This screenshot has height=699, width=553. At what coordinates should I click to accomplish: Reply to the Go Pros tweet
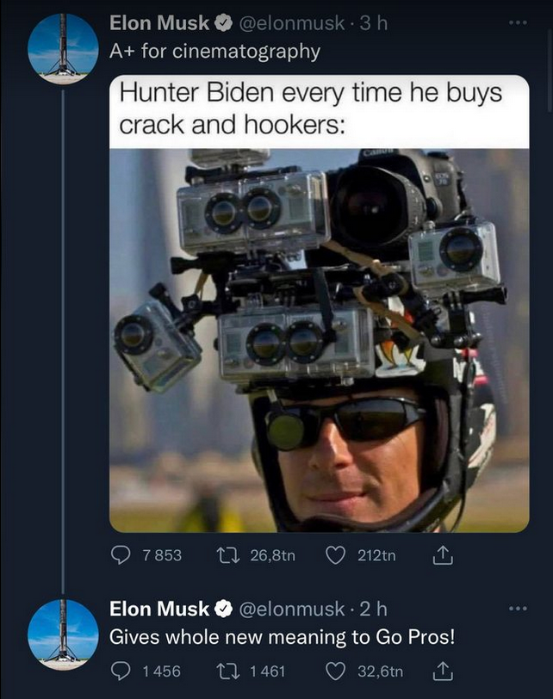tap(120, 671)
